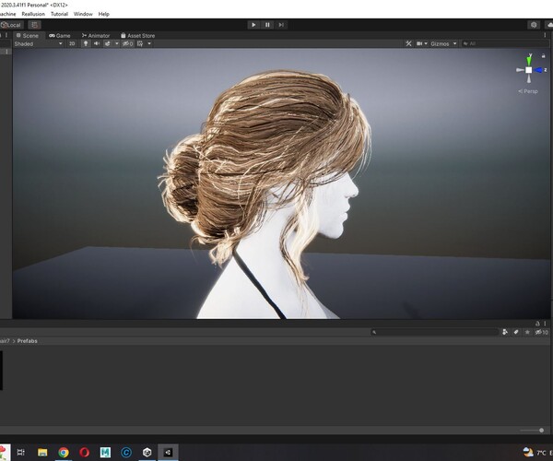
Task: Click the blue Z axis on the gizmo
Action: click(538, 70)
